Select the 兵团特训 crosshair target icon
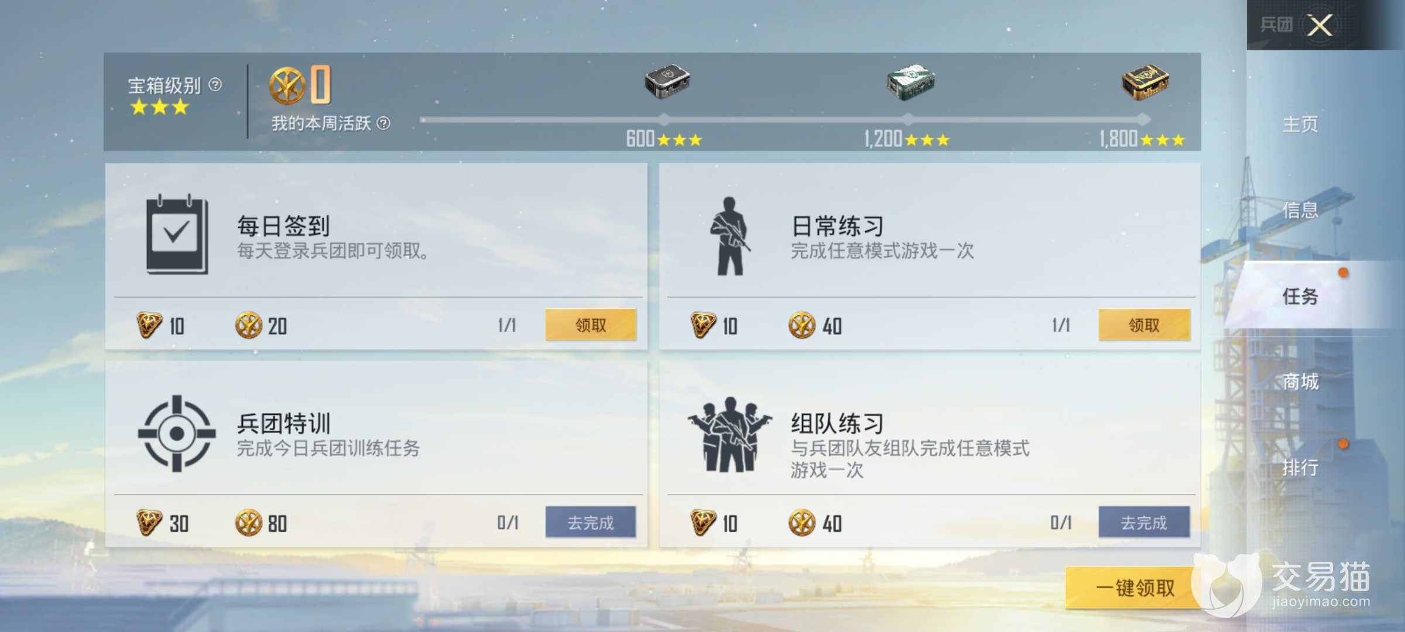The height and width of the screenshot is (632, 1405). click(x=177, y=434)
